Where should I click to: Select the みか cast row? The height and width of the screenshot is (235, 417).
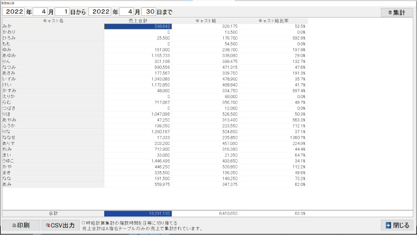pyautogui.click(x=53, y=27)
